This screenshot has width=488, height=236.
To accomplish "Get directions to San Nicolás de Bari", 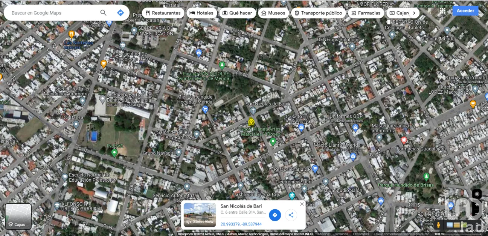I will click(275, 215).
